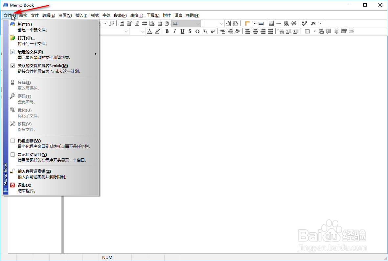This screenshot has width=388, height=261.
Task: Decrease paragraph indent
Action: click(x=296, y=31)
